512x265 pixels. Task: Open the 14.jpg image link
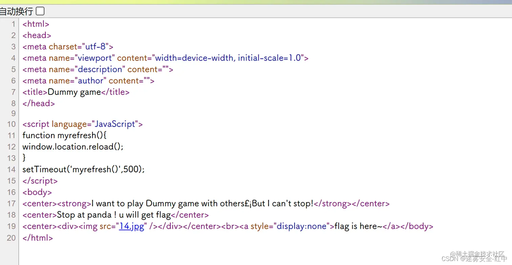point(131,226)
